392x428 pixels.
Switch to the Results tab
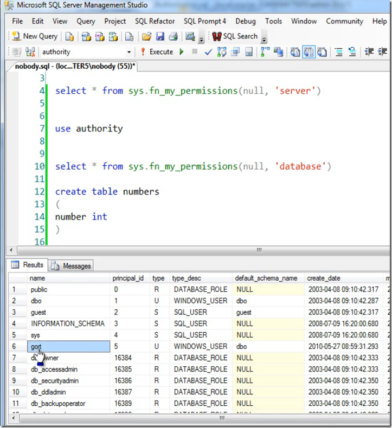(28, 265)
